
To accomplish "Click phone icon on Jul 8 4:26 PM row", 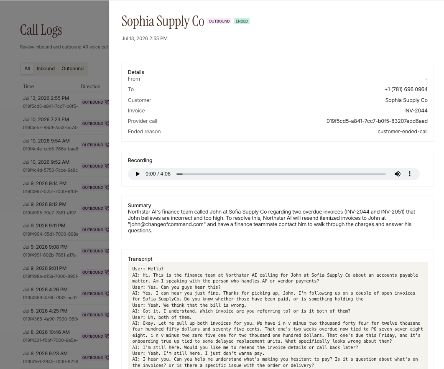I will tap(107, 293).
